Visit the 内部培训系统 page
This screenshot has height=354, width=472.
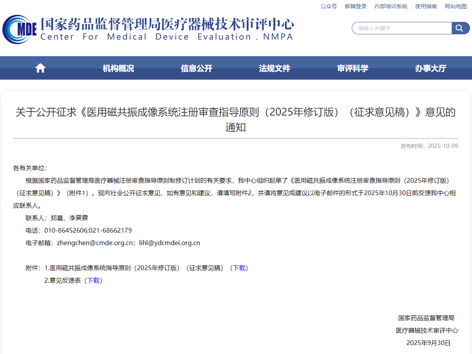click(x=390, y=6)
